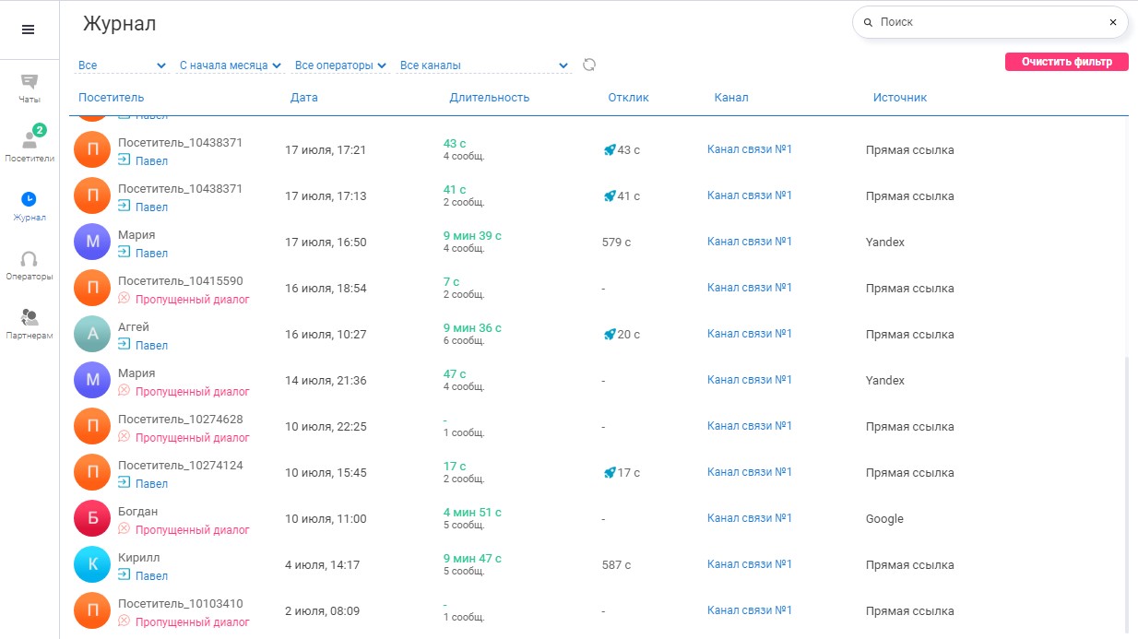Click the avatar icon for Богдан
1138x639 pixels.
click(x=92, y=518)
